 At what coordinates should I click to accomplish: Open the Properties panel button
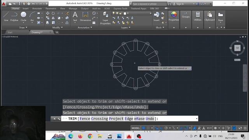point(174,16)
